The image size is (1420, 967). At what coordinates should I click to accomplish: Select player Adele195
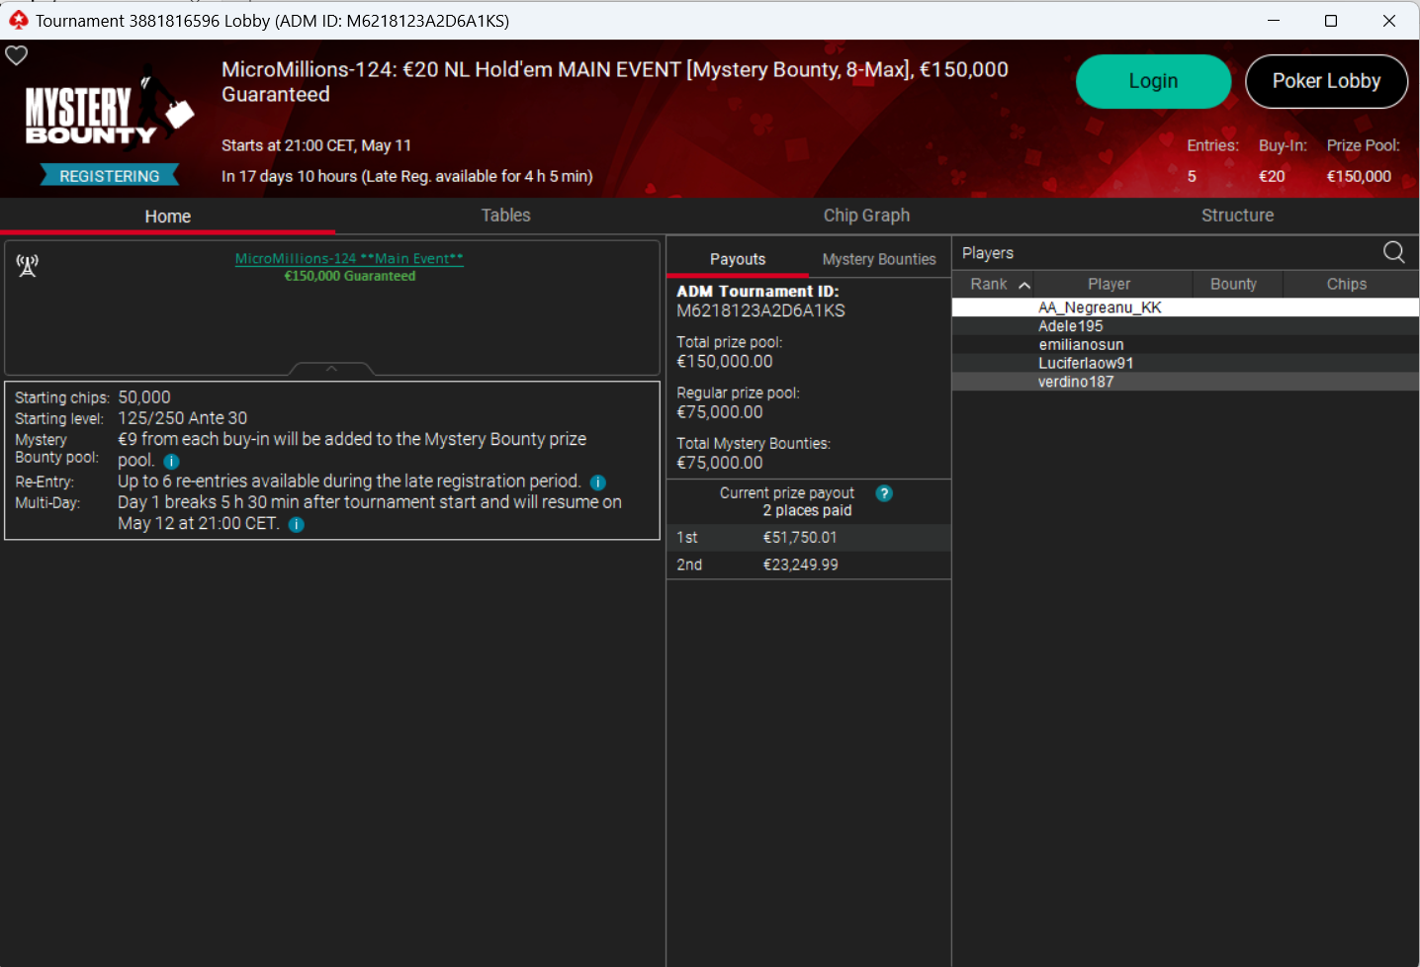pyautogui.click(x=1185, y=326)
